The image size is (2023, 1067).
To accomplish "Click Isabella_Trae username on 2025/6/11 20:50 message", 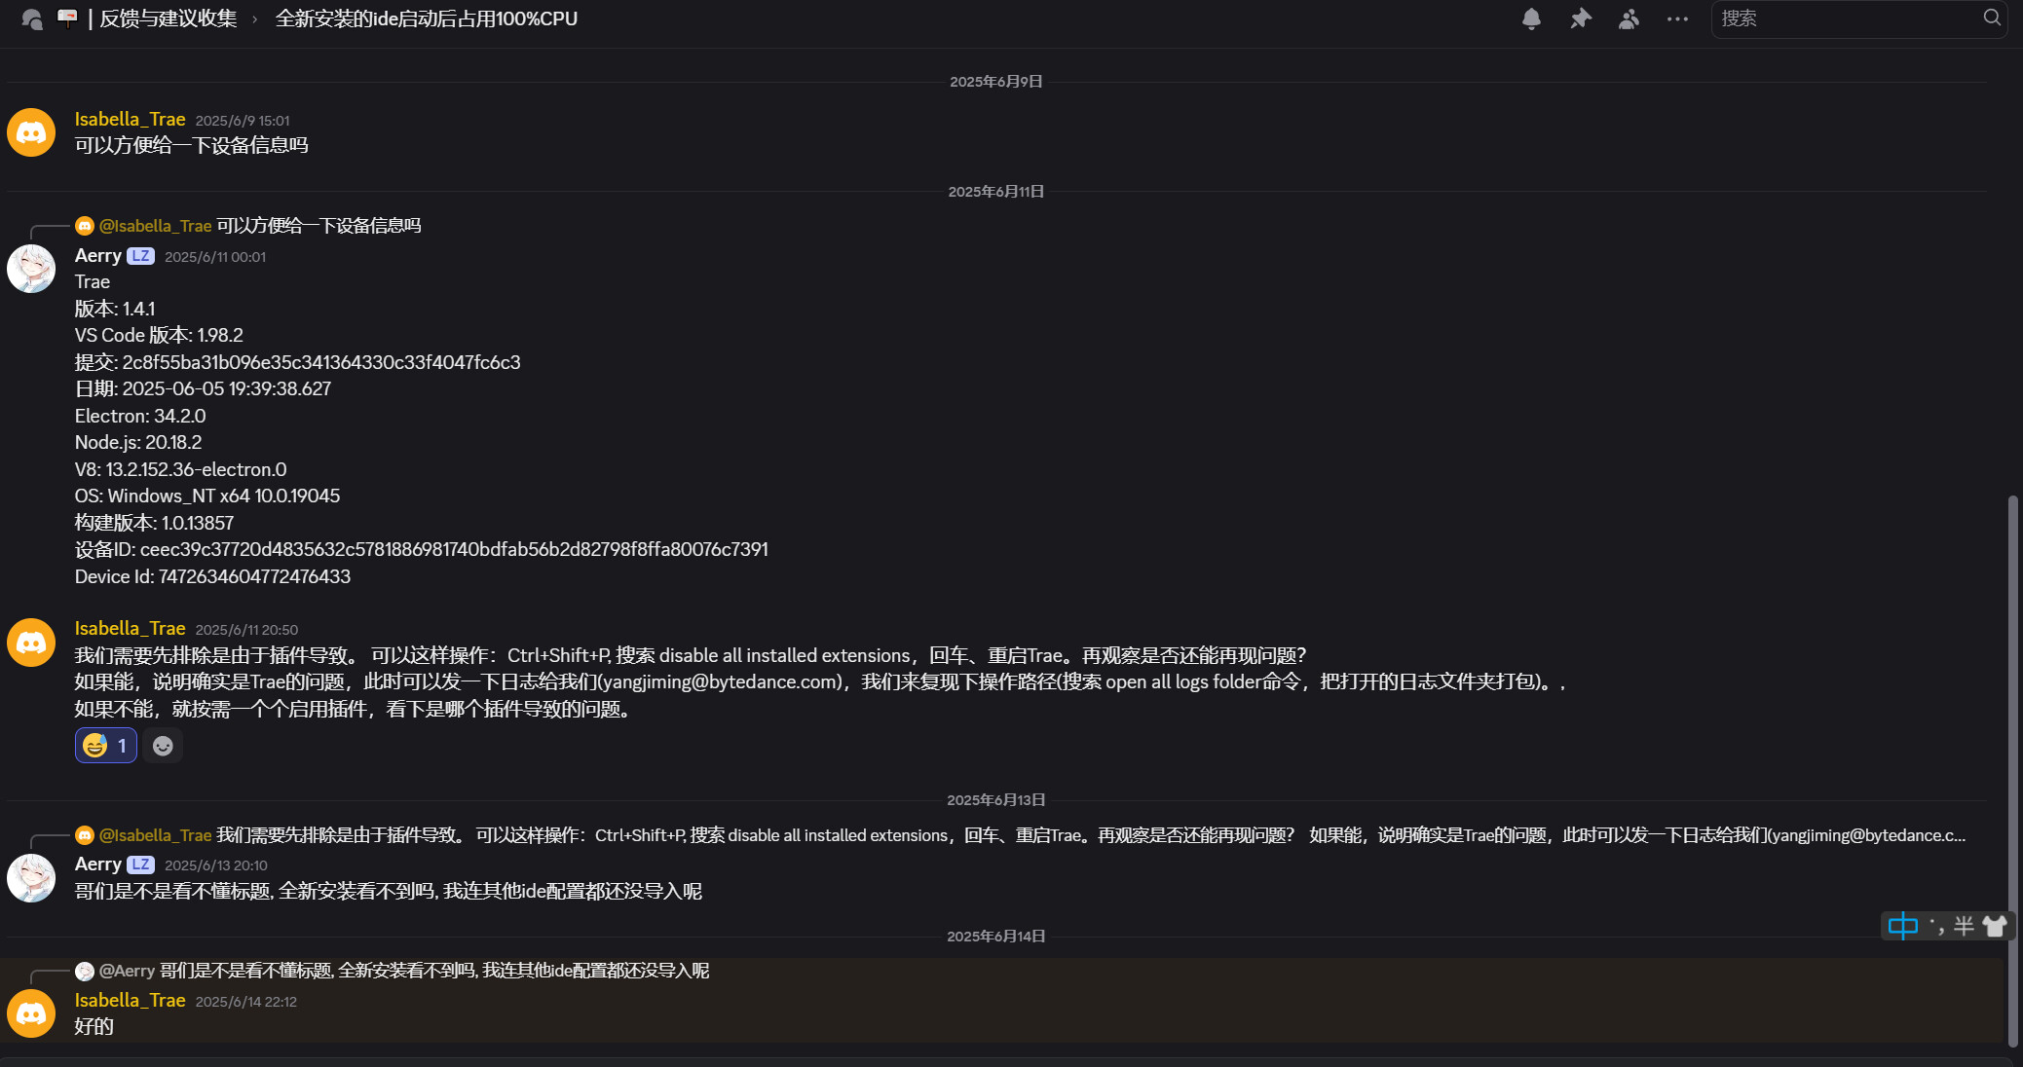I will point(130,628).
